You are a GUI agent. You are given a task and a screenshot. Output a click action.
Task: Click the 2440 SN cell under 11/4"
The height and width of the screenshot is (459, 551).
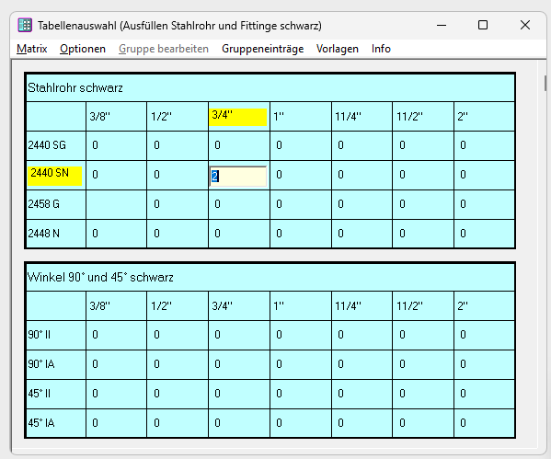click(x=362, y=175)
